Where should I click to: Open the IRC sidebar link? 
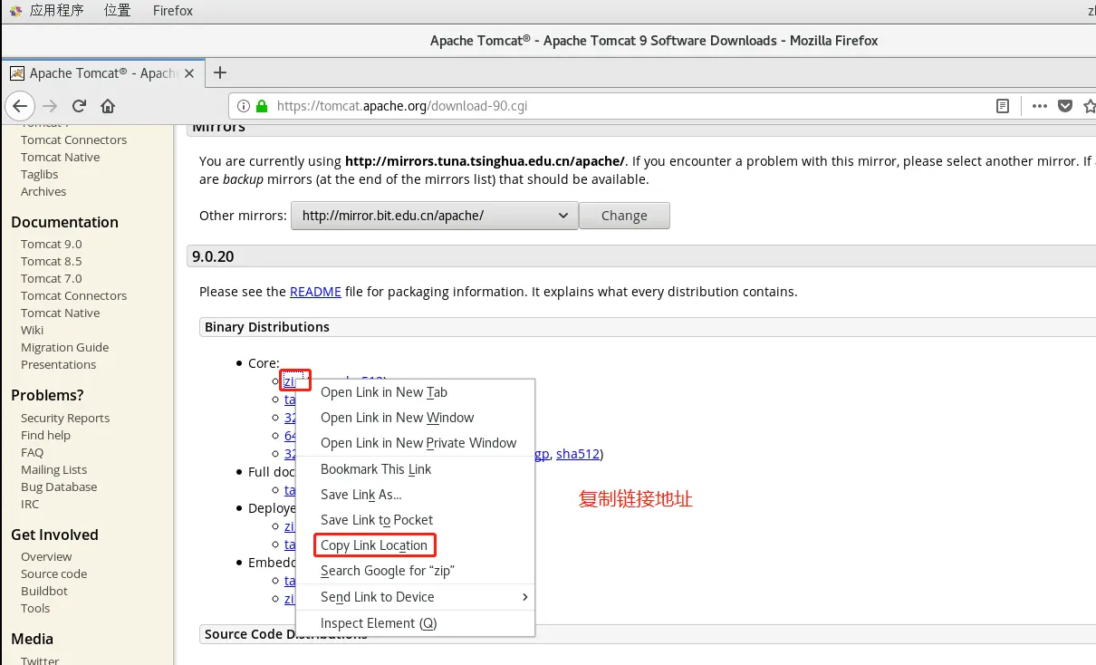pos(30,504)
